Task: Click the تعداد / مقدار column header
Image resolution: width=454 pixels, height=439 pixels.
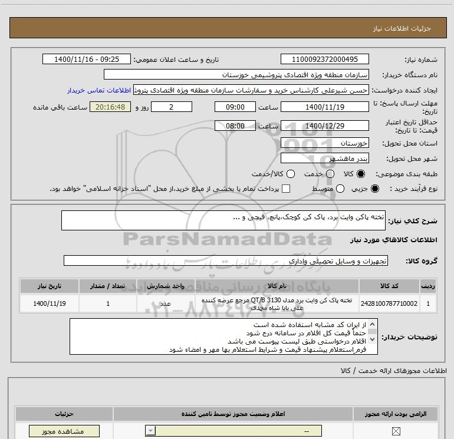Action: point(108,286)
